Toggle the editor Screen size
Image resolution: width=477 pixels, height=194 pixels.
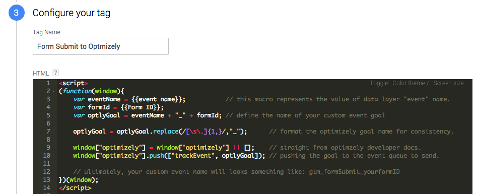point(448,83)
